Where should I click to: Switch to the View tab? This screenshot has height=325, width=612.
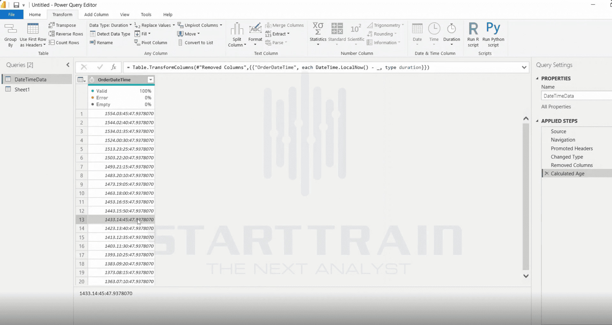point(125,15)
